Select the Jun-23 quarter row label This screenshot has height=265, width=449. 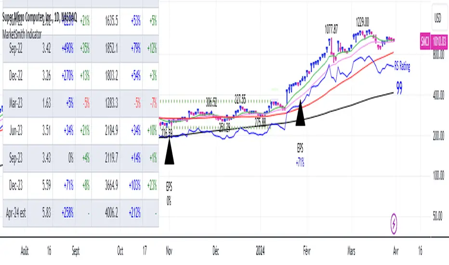[x=15, y=131]
